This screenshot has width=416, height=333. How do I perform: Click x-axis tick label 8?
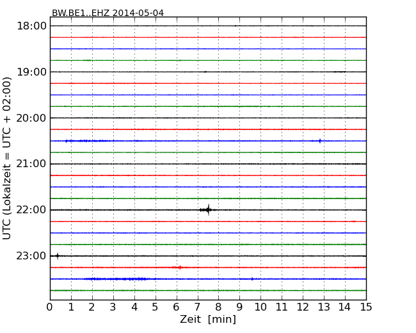click(x=218, y=307)
